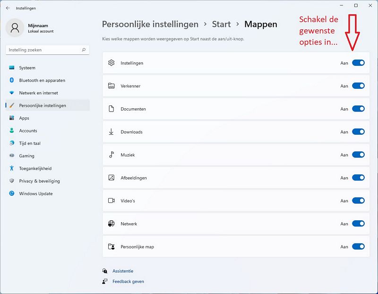
Task: Go to Persoonlijke instellingen breadcrumb
Action: pos(150,24)
